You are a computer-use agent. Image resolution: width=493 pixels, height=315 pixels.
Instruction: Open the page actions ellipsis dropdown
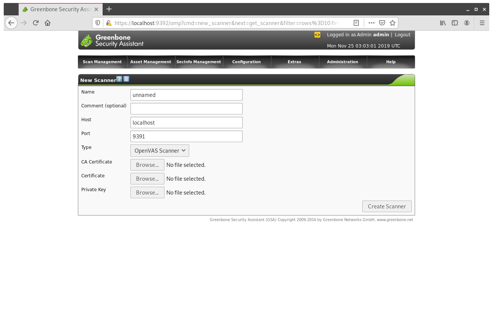click(371, 23)
